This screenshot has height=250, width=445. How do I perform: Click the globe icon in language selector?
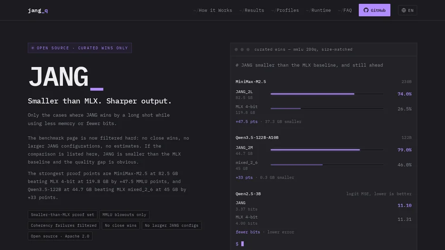404,10
